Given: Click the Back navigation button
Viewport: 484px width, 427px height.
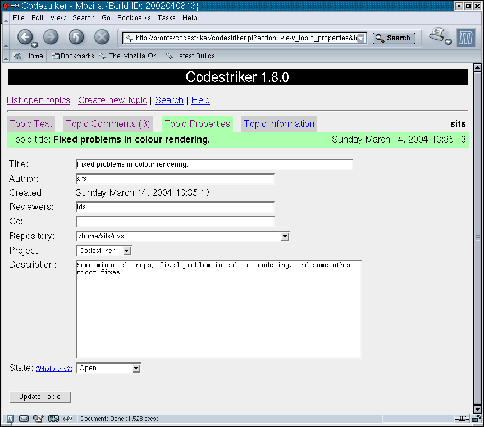Looking at the screenshot, I should point(25,38).
